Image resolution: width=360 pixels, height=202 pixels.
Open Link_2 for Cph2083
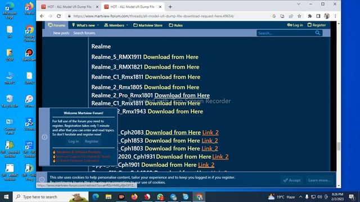pyautogui.click(x=210, y=132)
